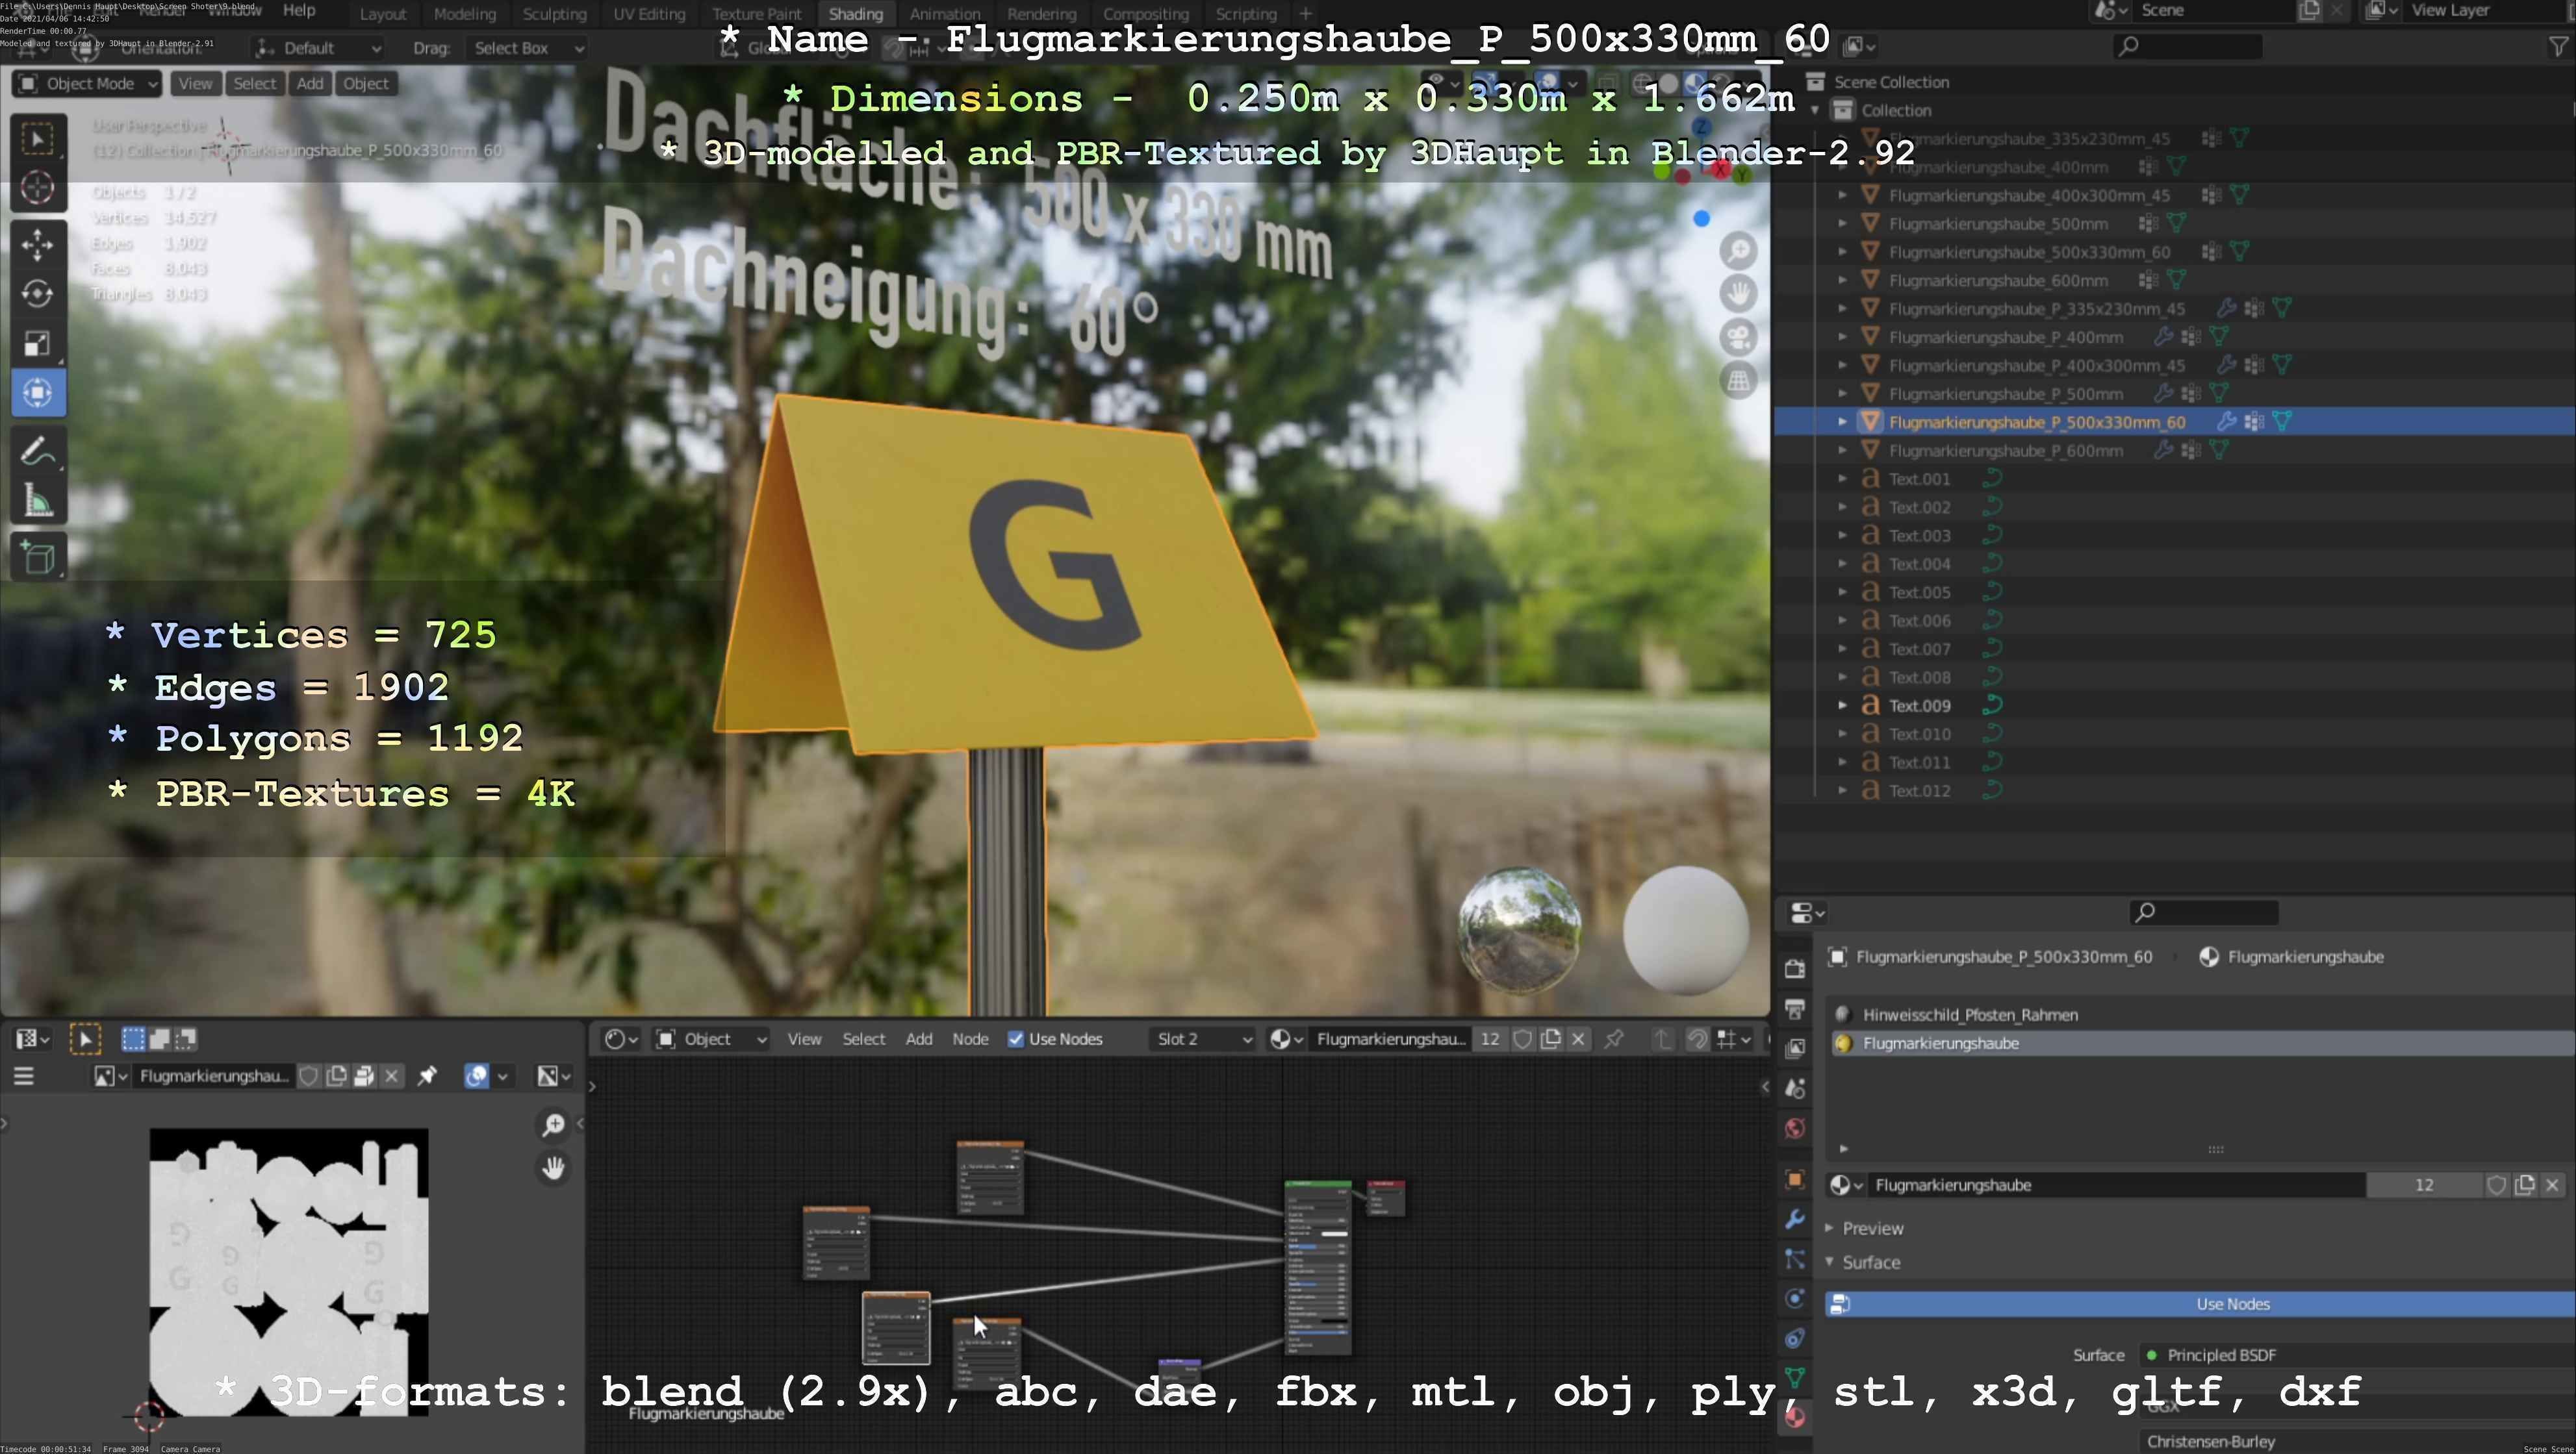
Task: Uncheck the Use Nodes checkbox
Action: tap(1016, 1039)
